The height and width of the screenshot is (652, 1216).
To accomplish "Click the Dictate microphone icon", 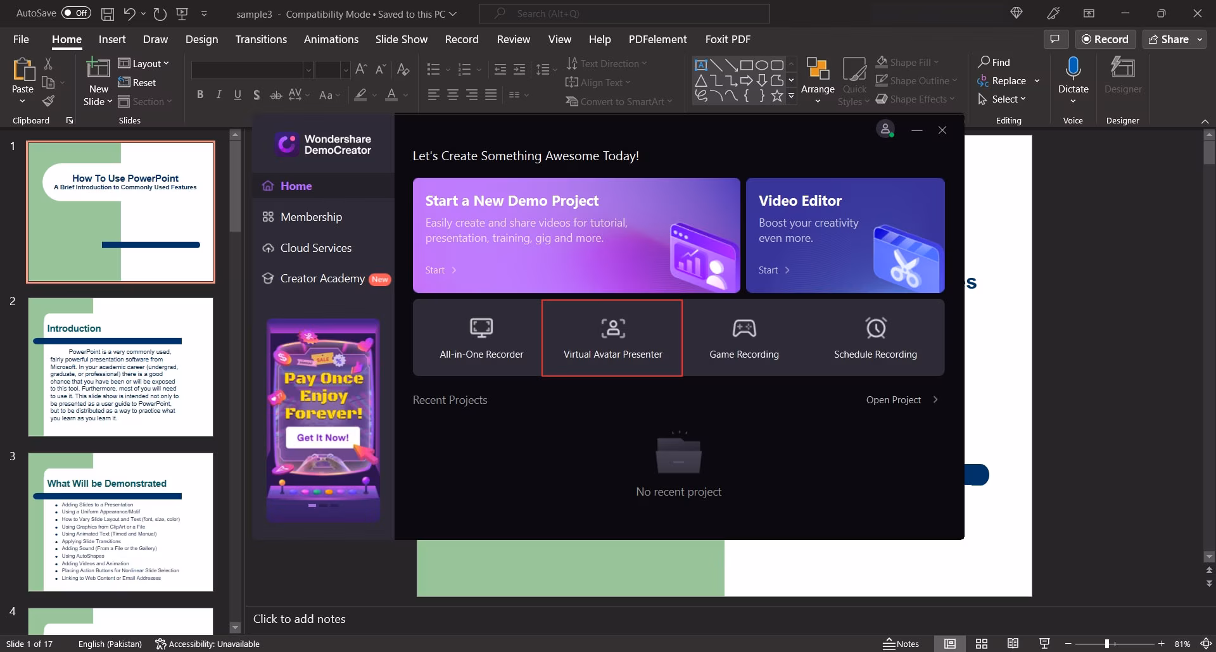I will click(1073, 68).
